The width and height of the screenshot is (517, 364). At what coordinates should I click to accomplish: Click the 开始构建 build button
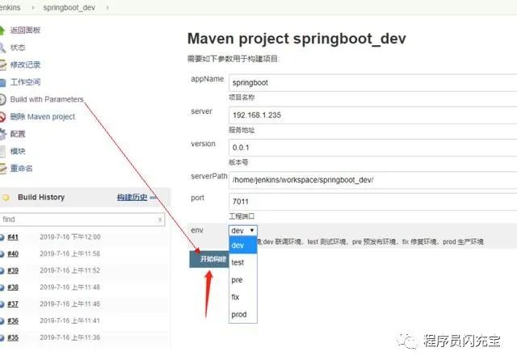(x=209, y=259)
